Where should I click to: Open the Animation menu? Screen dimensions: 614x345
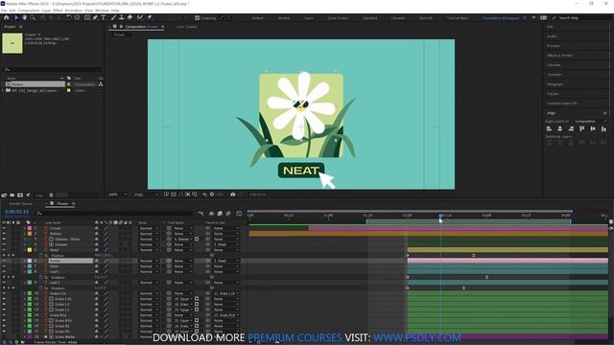[x=74, y=11]
